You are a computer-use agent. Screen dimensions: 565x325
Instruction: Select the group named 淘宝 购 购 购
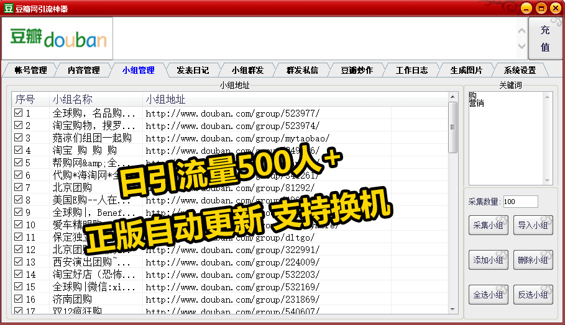(x=85, y=150)
